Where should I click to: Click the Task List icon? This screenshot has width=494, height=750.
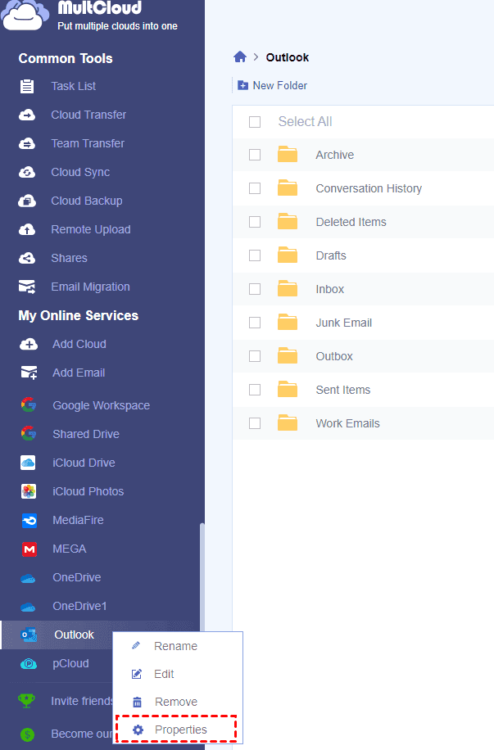point(27,86)
